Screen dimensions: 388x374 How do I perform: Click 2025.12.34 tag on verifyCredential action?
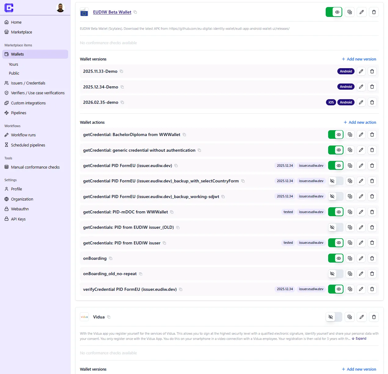point(285,289)
